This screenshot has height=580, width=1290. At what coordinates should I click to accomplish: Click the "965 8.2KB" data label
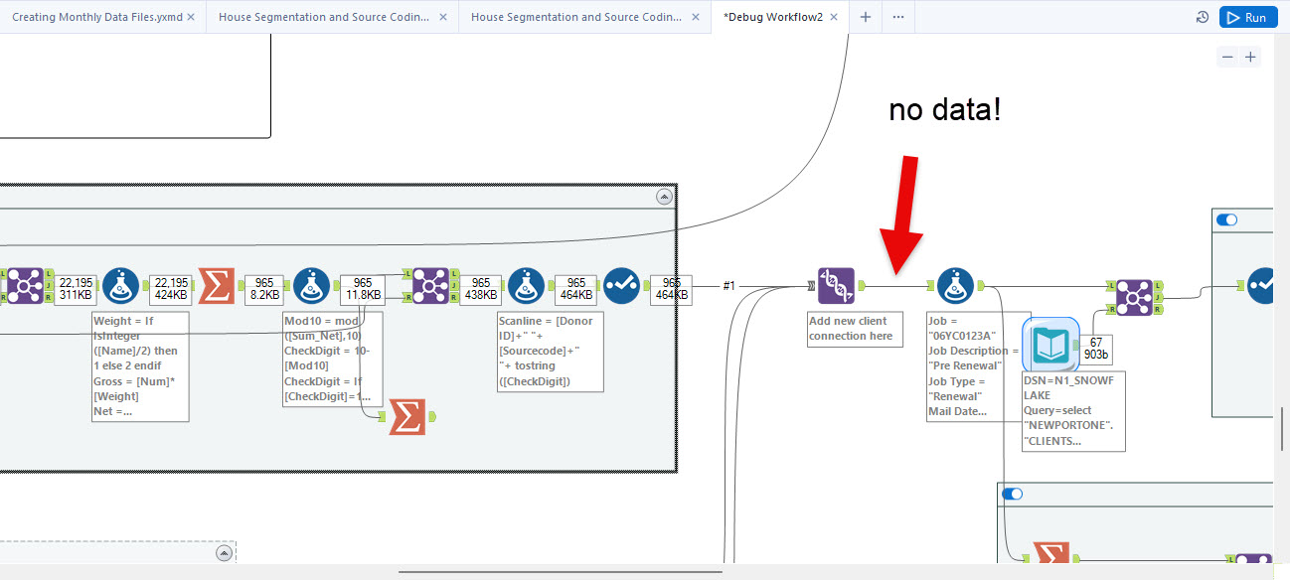coord(264,289)
